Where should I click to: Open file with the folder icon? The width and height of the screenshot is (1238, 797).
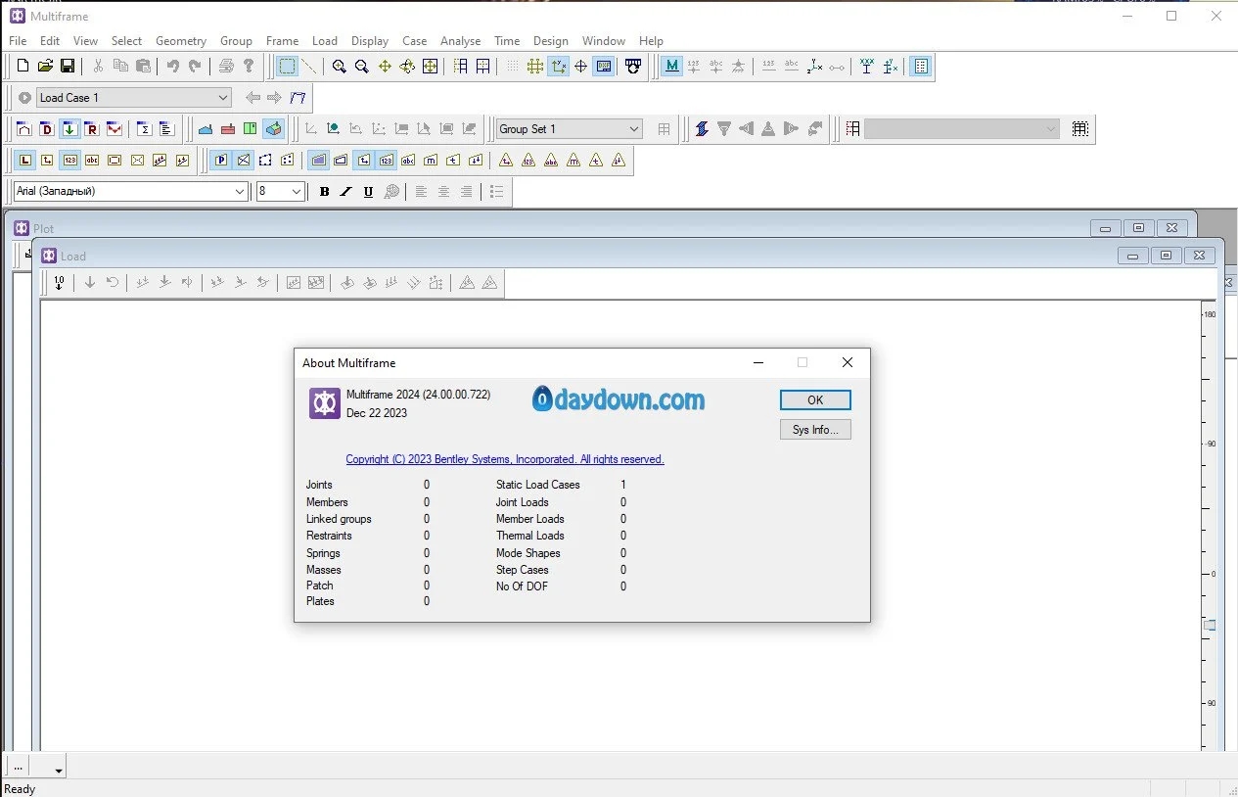click(x=45, y=67)
